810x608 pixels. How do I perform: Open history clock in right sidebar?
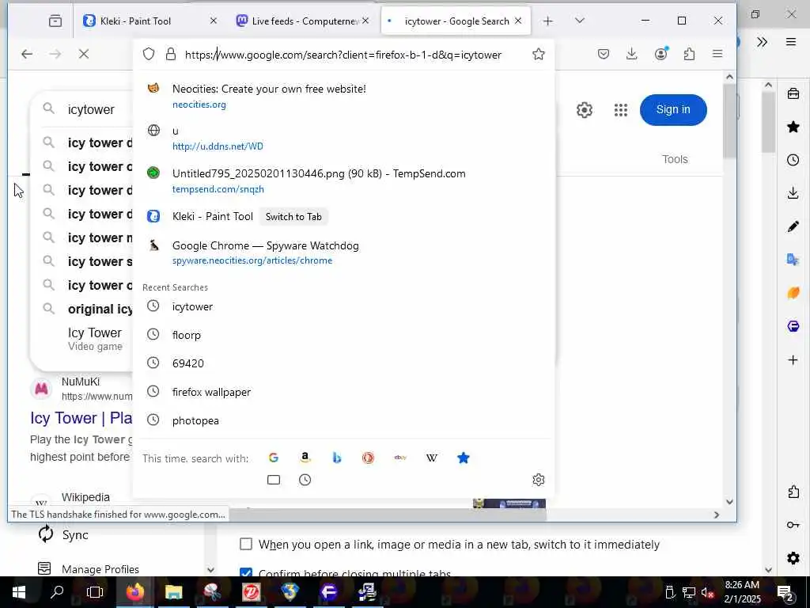(793, 160)
